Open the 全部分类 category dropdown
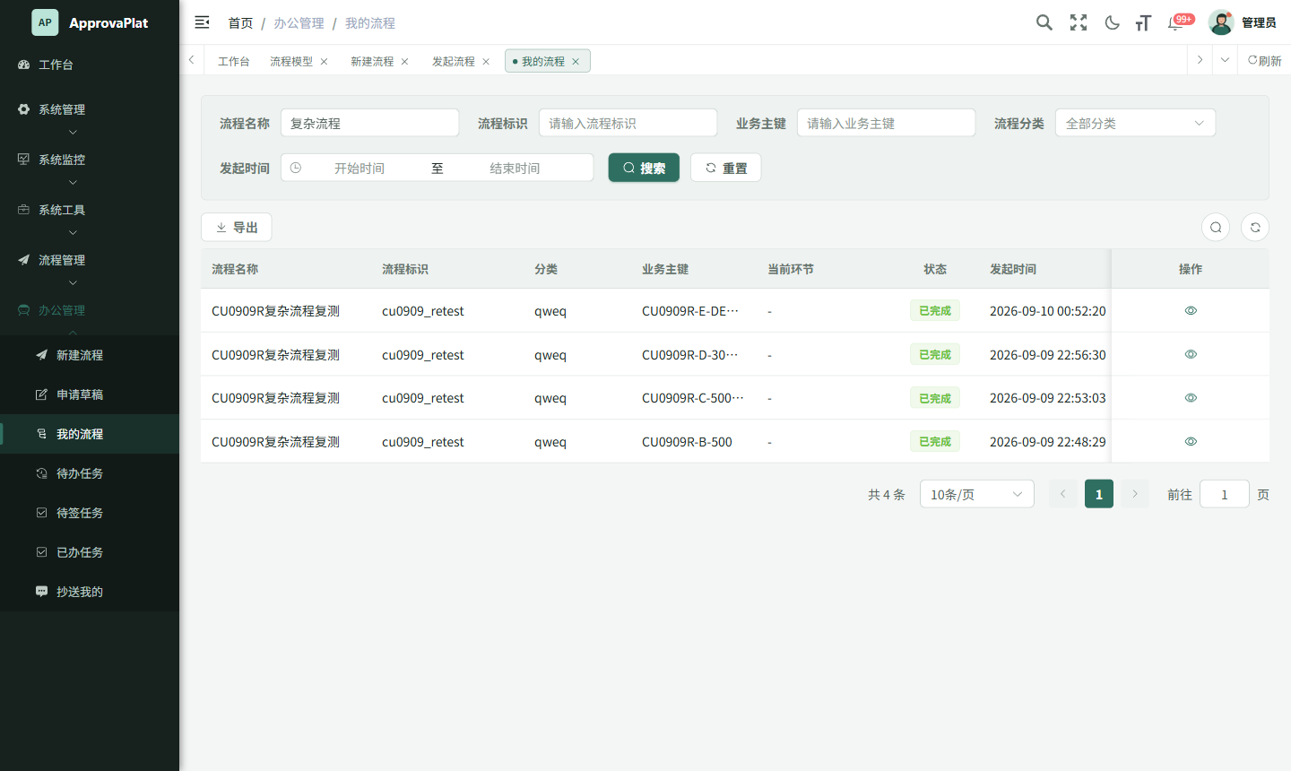 (x=1135, y=123)
